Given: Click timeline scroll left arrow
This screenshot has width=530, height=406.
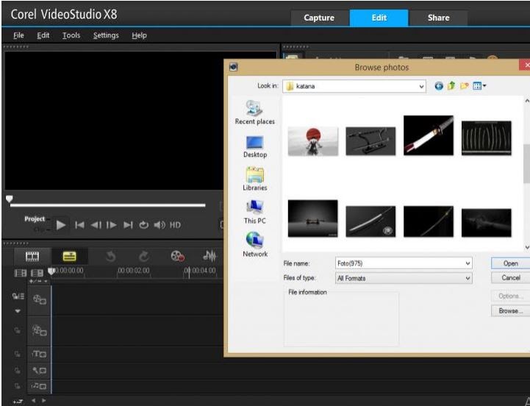Looking at the screenshot, I should (34, 401).
